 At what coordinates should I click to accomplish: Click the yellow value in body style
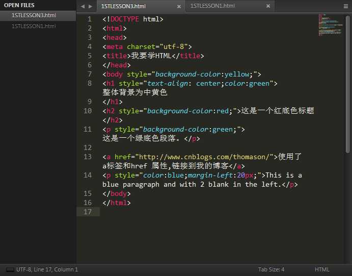click(x=237, y=74)
